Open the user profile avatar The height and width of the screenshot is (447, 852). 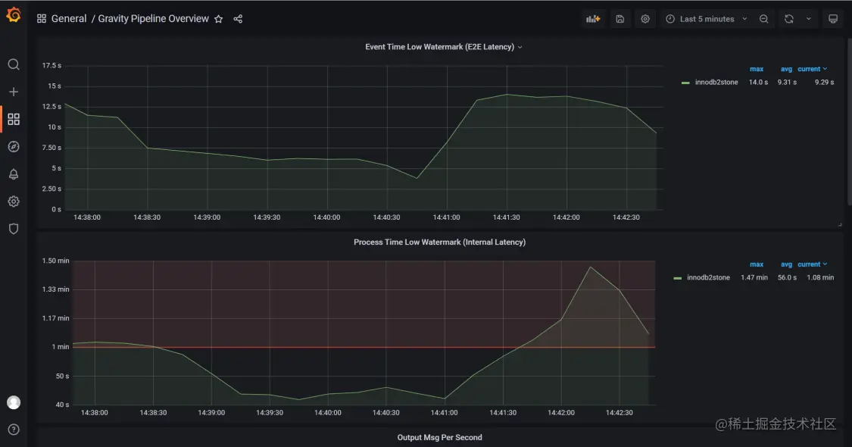click(14, 402)
